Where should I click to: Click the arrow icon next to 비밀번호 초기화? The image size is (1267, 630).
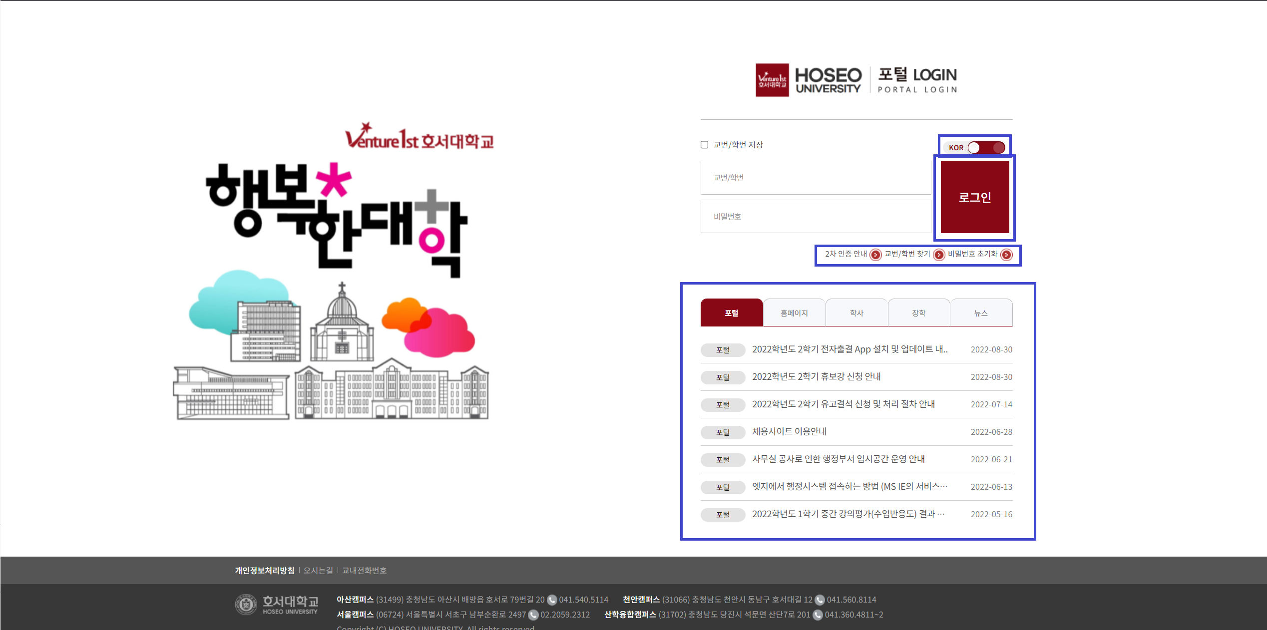click(x=1007, y=255)
